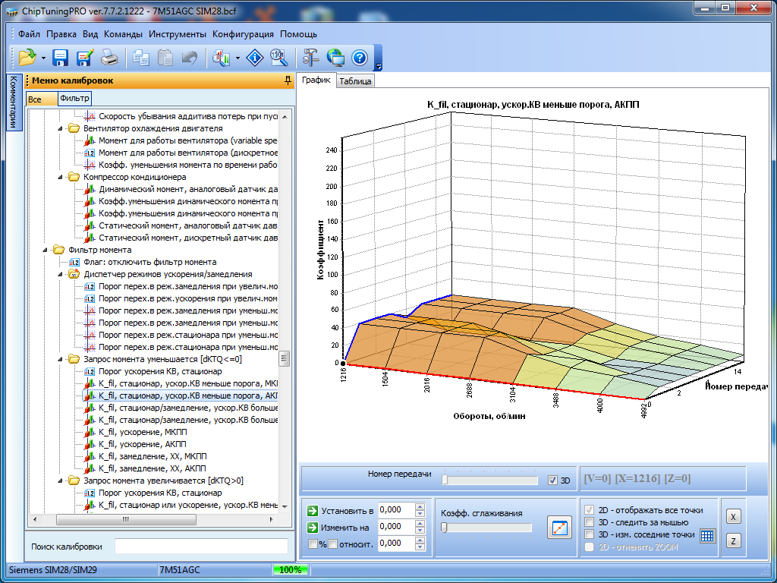Open the dropdown arrow beside open folder icon
This screenshot has height=583, width=777.
[43, 58]
